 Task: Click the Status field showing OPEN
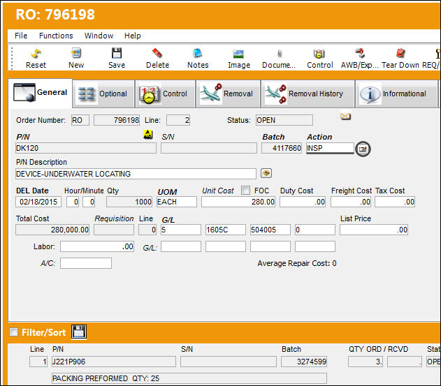click(284, 120)
